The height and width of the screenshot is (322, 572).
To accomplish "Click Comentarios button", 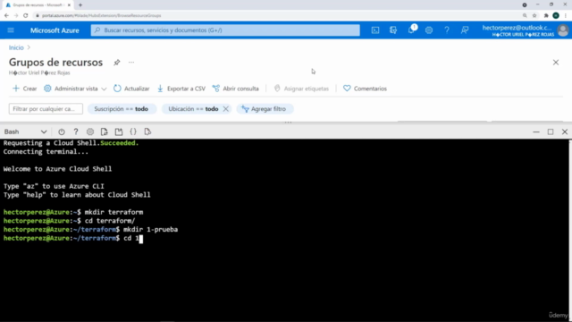I will click(x=365, y=89).
